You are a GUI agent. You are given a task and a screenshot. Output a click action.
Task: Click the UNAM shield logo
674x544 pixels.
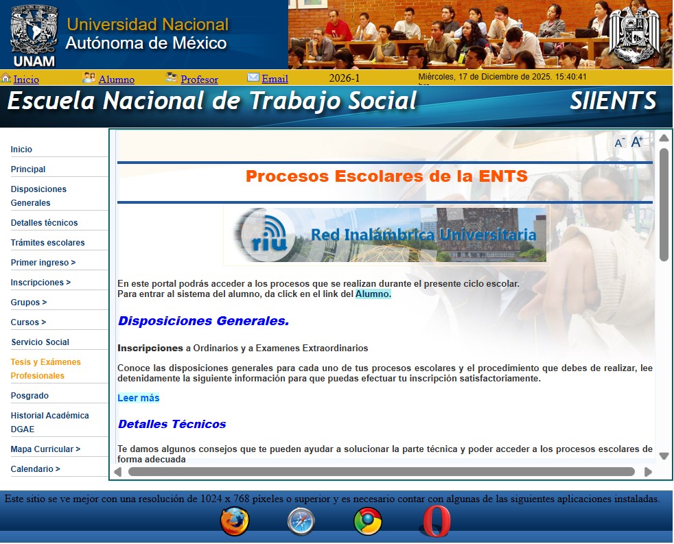pyautogui.click(x=34, y=35)
